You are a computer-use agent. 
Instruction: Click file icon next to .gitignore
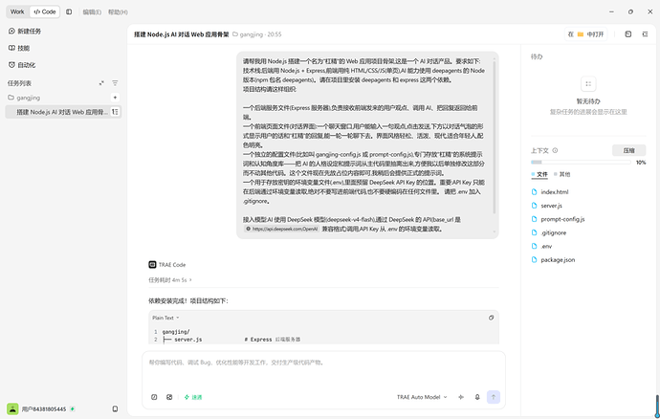[x=534, y=232]
